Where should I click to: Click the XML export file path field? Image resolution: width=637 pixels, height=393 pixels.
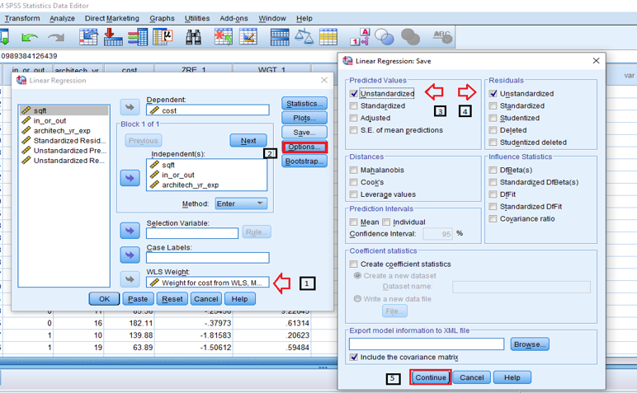pos(426,344)
